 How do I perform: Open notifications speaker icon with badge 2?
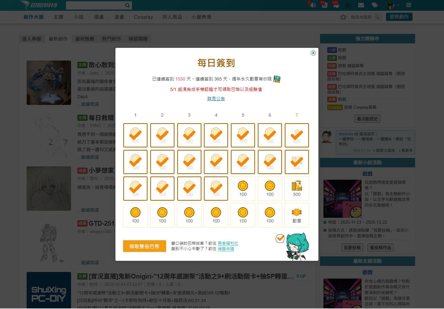pos(313,5)
